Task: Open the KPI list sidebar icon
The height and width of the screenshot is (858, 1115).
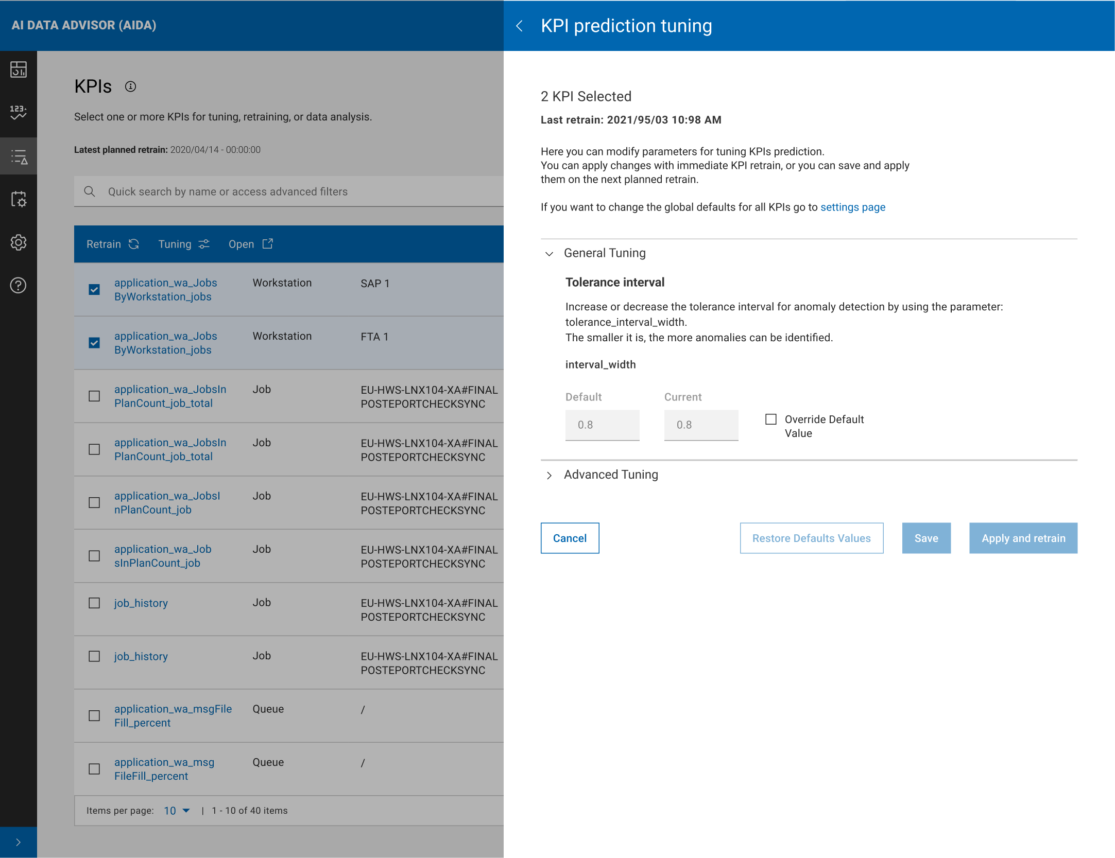Action: point(19,156)
